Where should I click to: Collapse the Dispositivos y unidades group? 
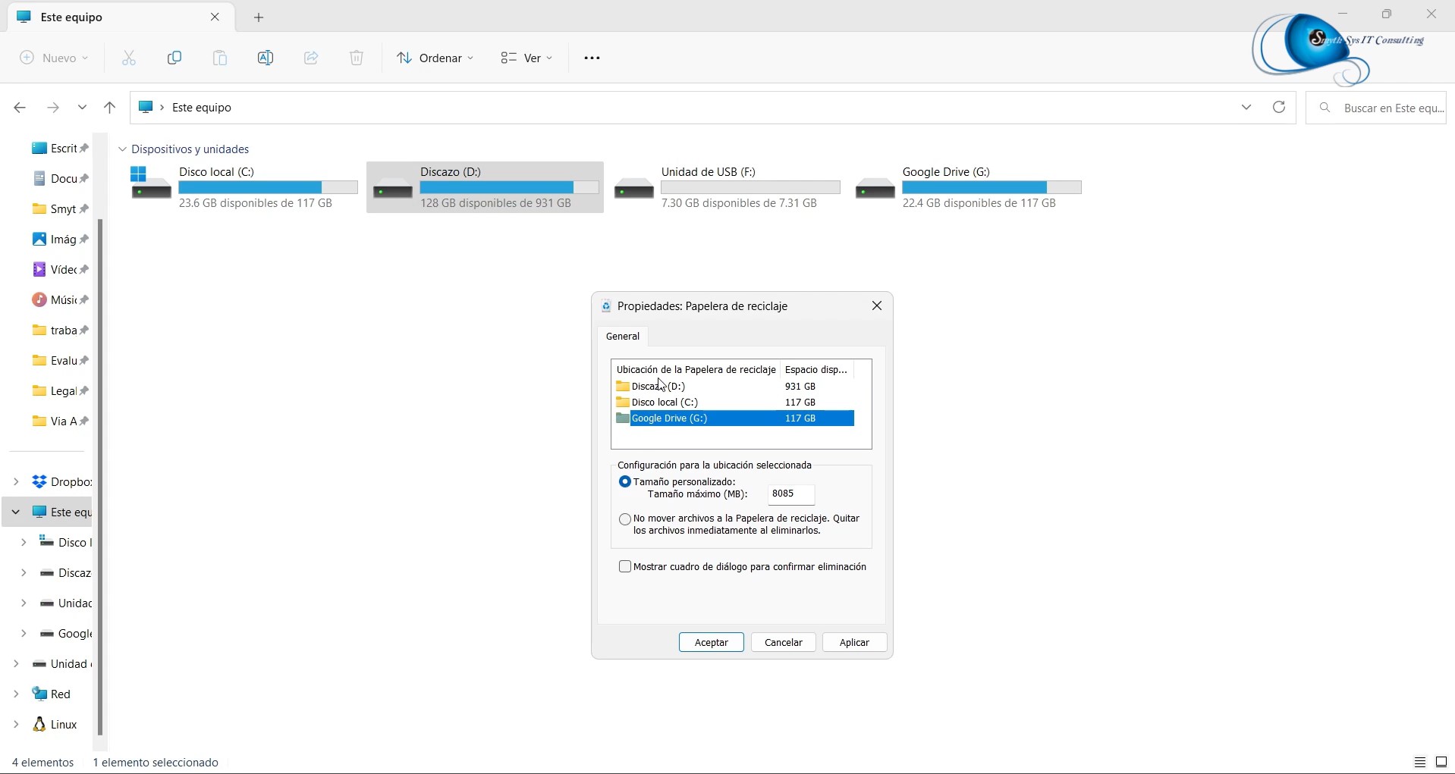coord(122,150)
